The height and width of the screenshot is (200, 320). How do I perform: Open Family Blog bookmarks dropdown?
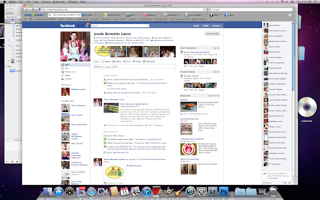(x=145, y=19)
